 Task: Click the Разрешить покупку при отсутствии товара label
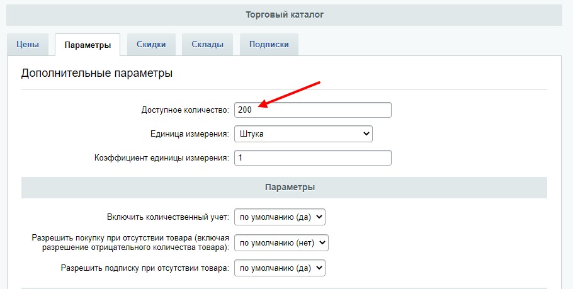(130, 242)
